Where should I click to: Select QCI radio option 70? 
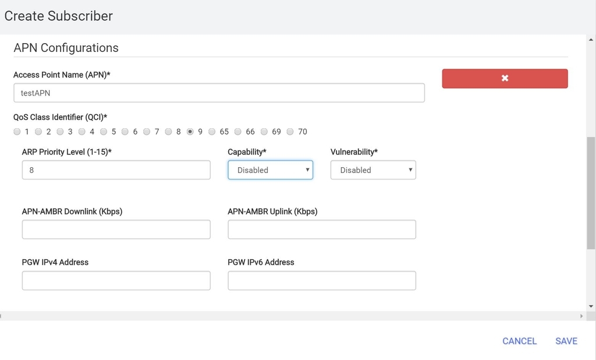pyautogui.click(x=290, y=132)
